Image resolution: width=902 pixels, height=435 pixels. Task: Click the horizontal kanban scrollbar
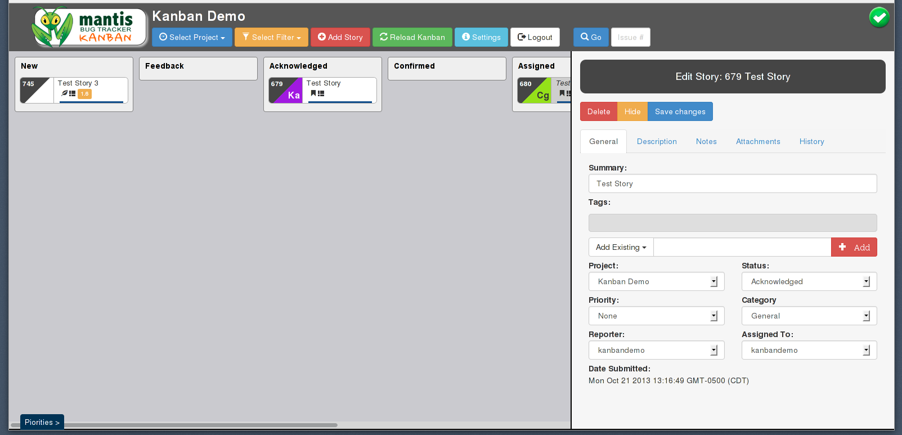174,425
